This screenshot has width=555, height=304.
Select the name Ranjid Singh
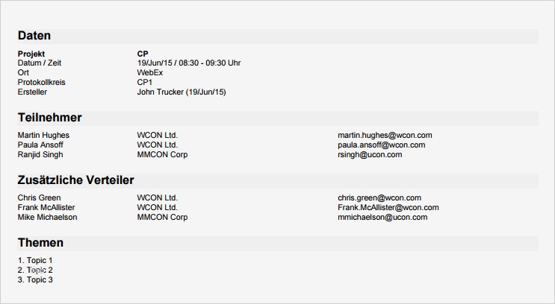40,154
